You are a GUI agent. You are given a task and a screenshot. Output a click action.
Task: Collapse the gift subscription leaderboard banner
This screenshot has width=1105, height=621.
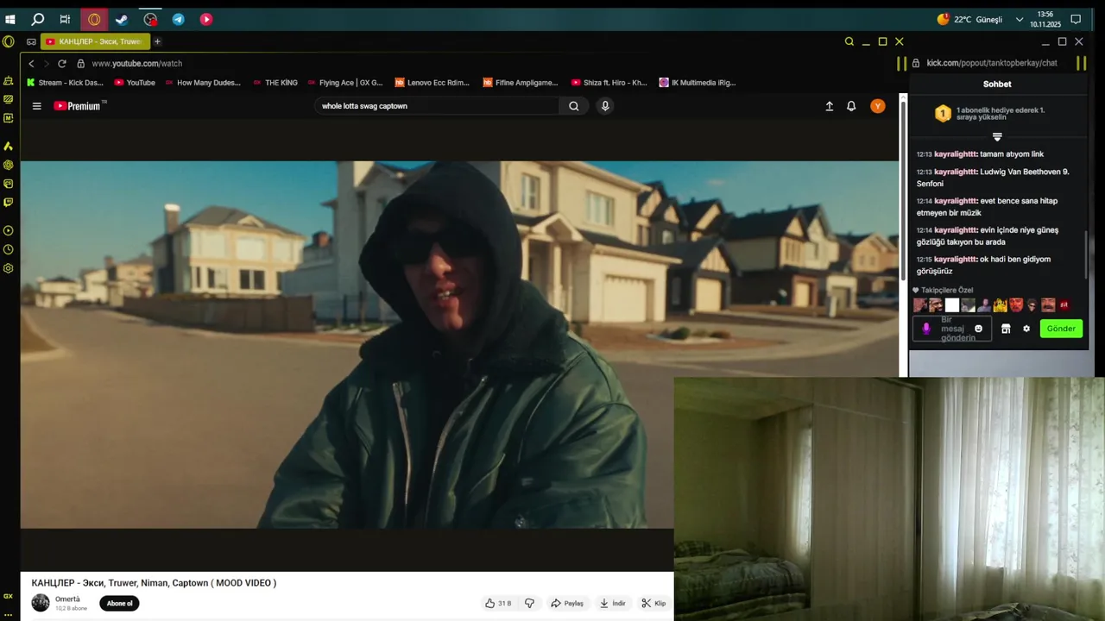pos(997,137)
